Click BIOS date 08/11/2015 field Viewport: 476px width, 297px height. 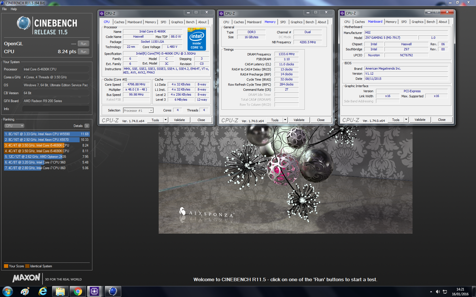[x=406, y=79]
